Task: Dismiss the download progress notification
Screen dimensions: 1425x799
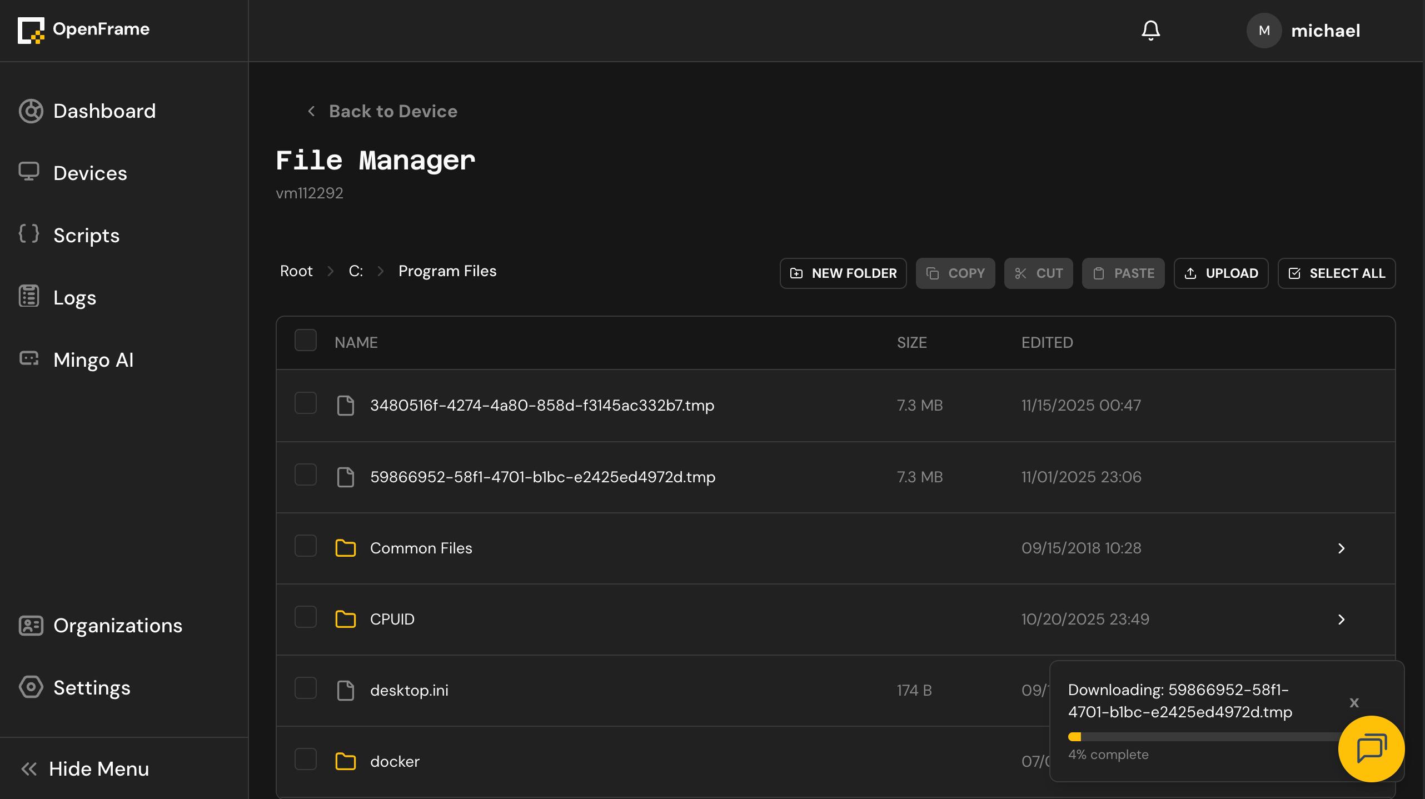Action: (x=1354, y=703)
